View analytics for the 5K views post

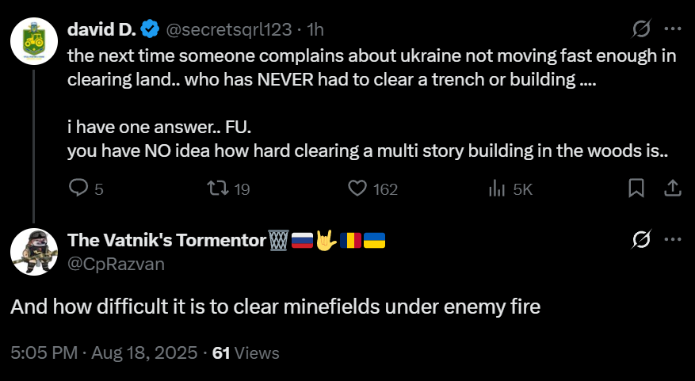498,189
